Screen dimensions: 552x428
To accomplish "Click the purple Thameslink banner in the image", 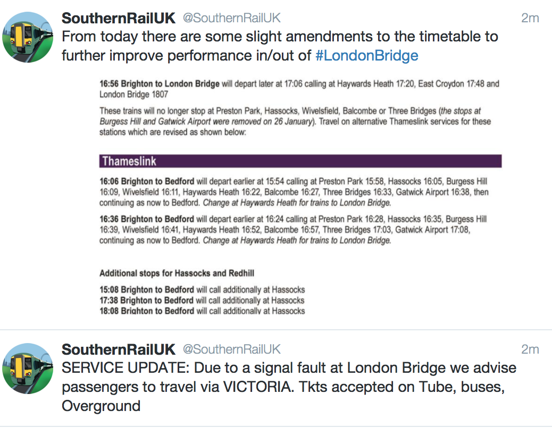I will click(300, 161).
